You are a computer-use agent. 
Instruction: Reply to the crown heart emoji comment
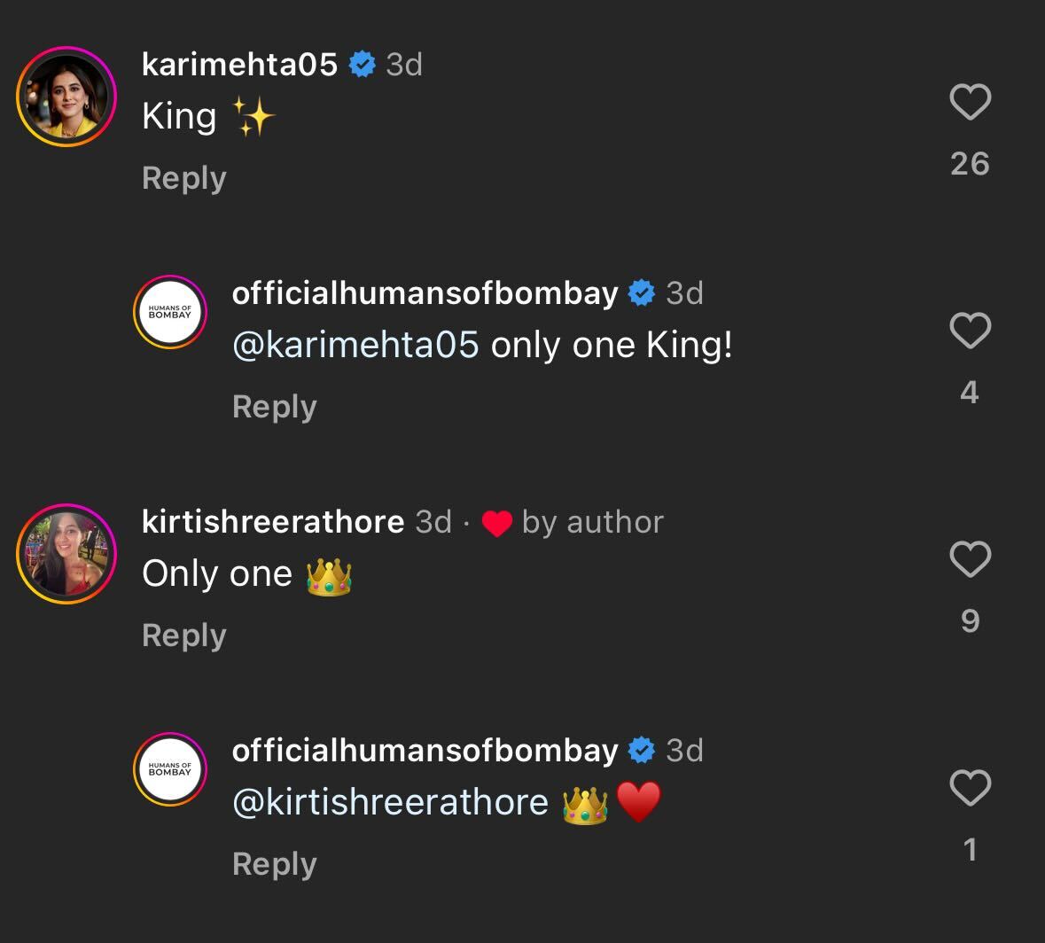[x=275, y=864]
